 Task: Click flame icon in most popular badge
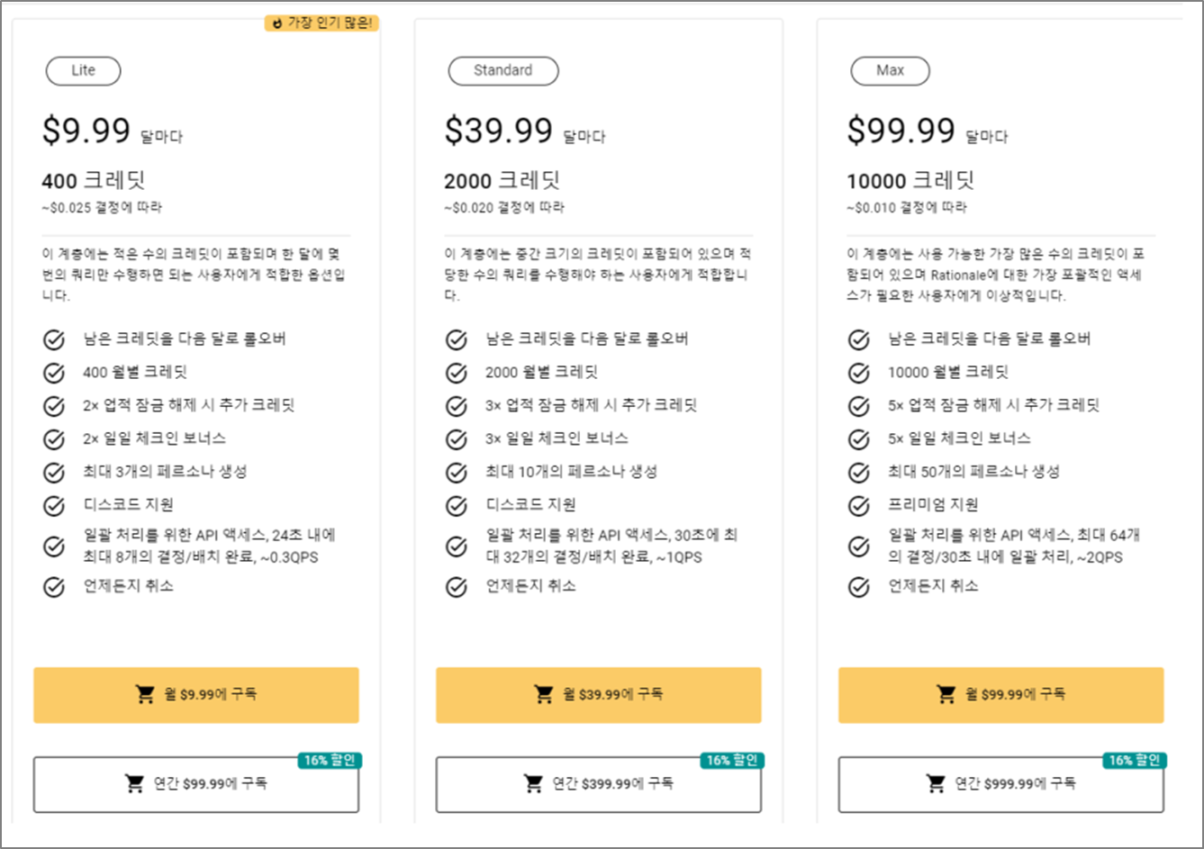pos(276,23)
